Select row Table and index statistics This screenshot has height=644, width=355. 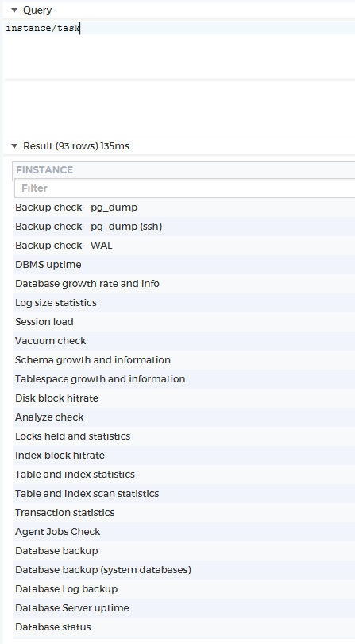[x=184, y=475]
